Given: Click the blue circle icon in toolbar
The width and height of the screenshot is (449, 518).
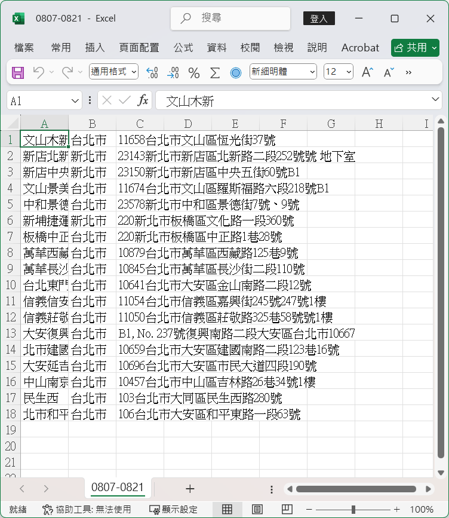Looking at the screenshot, I should click(235, 72).
